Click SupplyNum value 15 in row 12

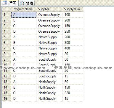[73, 76]
